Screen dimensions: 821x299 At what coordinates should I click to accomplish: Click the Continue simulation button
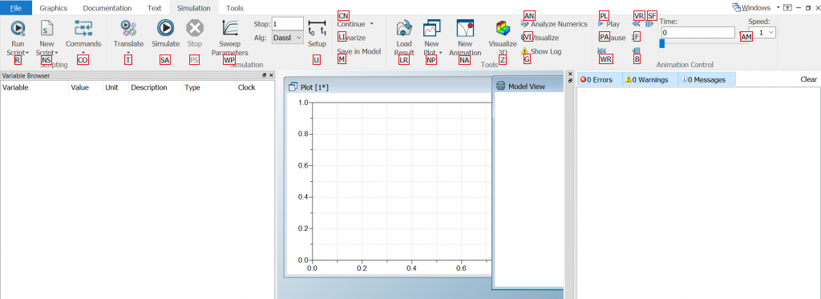[351, 23]
